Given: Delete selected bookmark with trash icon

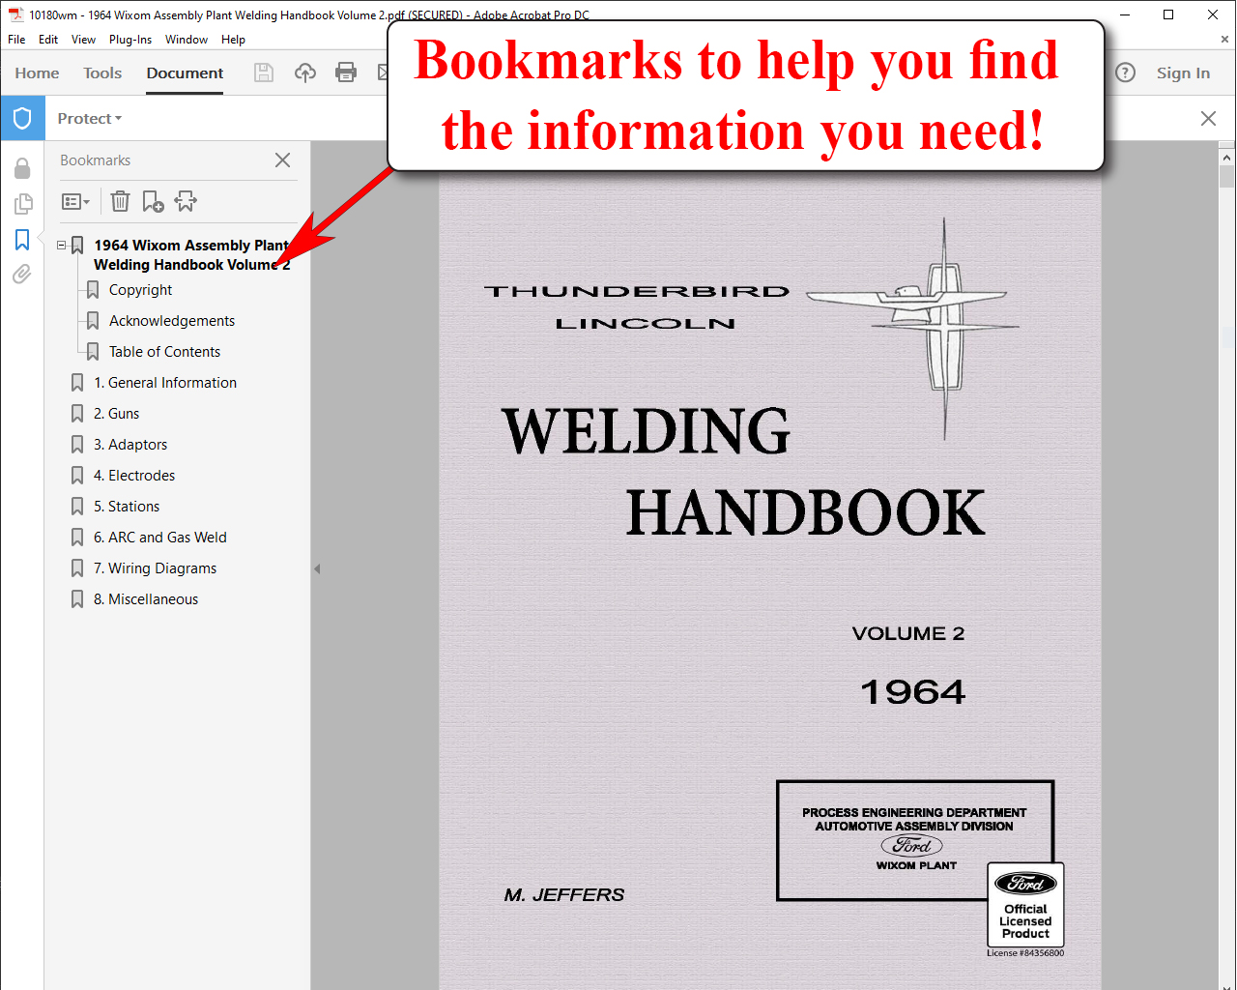Looking at the screenshot, I should click(120, 201).
